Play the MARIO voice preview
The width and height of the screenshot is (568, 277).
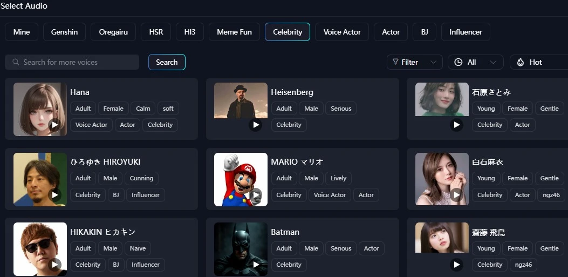[x=255, y=195]
